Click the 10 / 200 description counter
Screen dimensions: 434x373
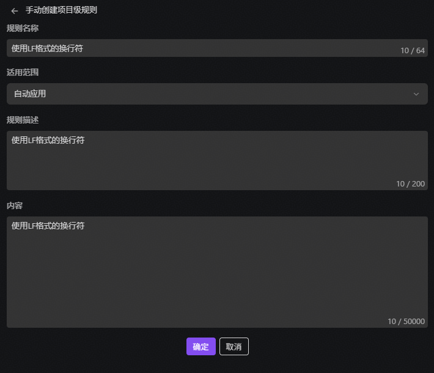pyautogui.click(x=410, y=184)
